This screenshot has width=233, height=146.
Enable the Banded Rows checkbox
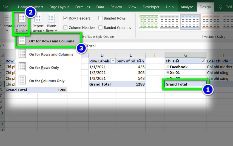click(x=100, y=18)
